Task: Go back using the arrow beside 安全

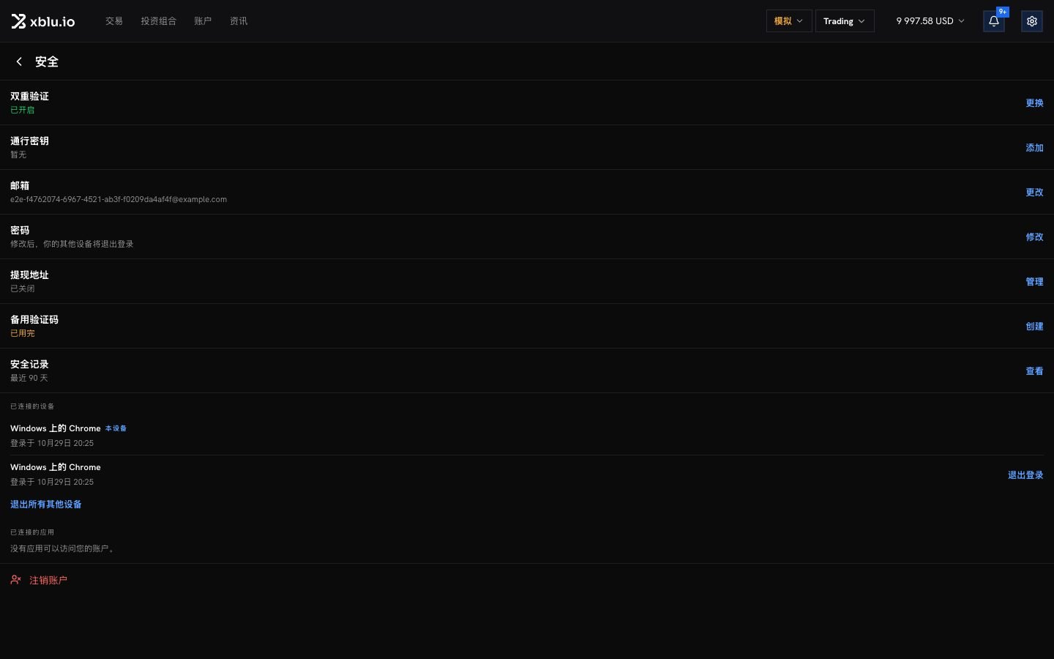Action: [19, 62]
